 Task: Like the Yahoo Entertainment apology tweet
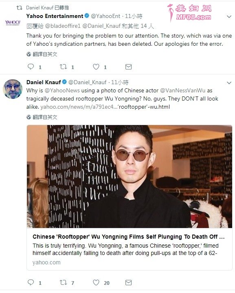click(96, 67)
